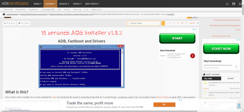Open the BEST POSTS menu
Screen dimensions: 244x112
92,4
